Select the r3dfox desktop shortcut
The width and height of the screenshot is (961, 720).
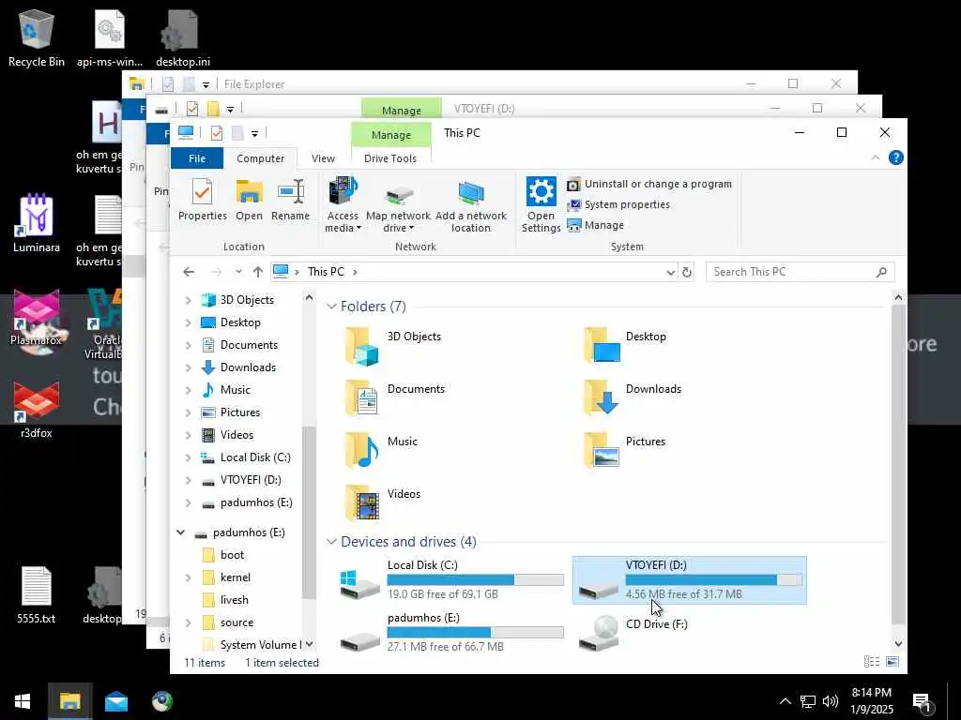pyautogui.click(x=37, y=409)
